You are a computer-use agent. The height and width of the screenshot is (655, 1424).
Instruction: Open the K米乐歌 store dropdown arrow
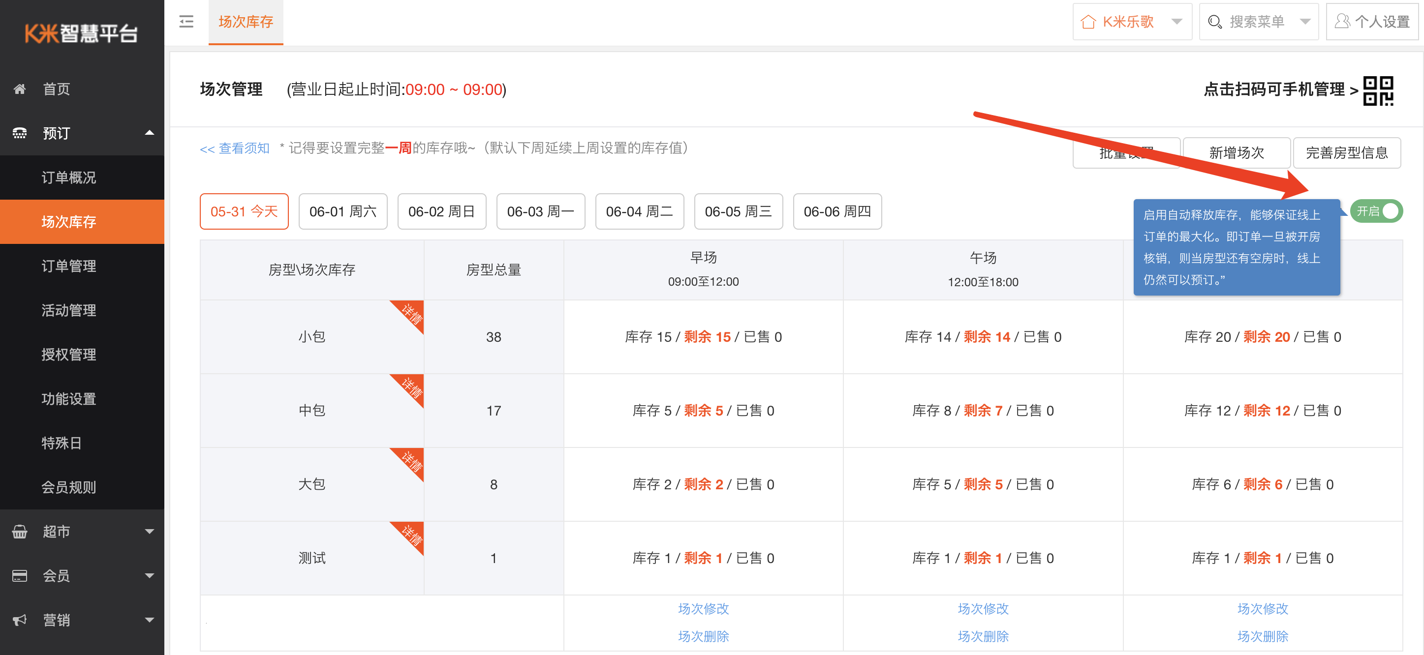1177,22
